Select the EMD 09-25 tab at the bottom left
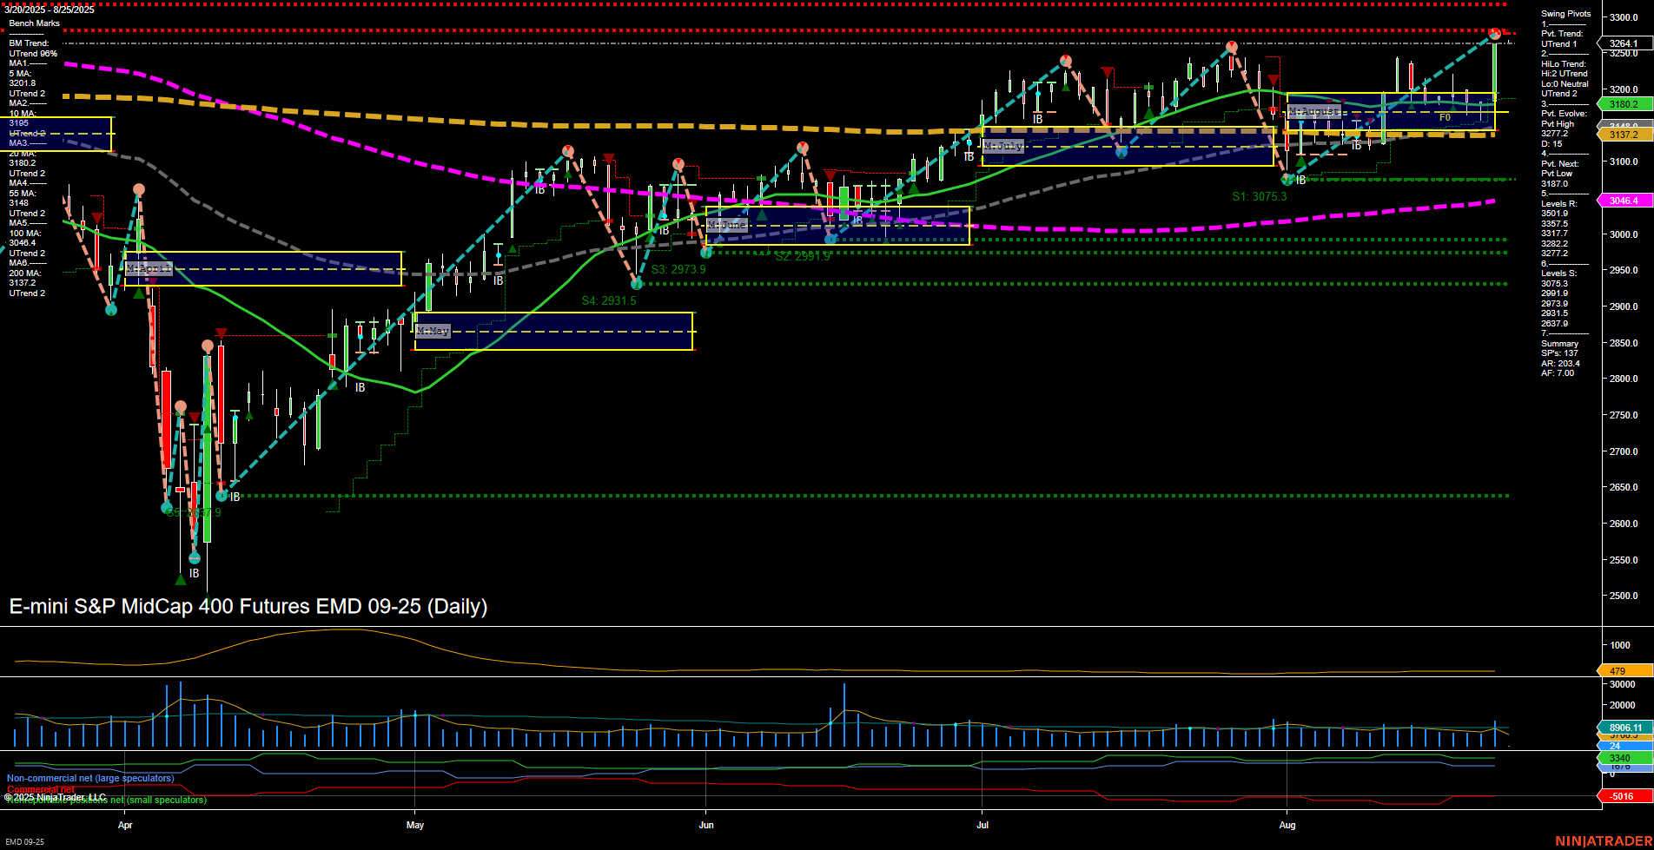Screen dimensions: 1654x850 point(24,840)
